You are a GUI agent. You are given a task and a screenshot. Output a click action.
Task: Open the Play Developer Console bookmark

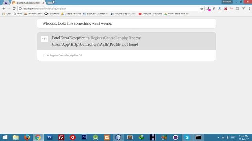tap(123, 14)
